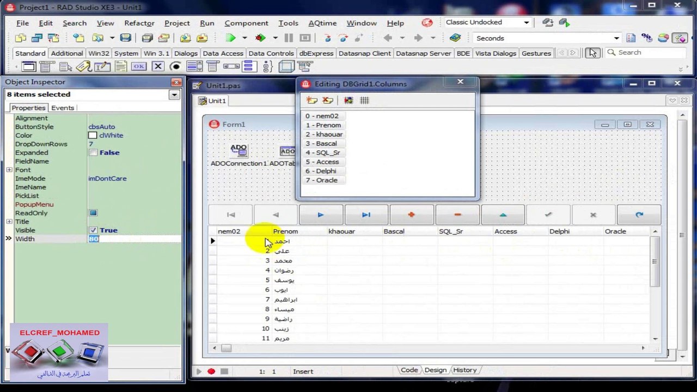Select '7 - Oracle' in the Columns list
697x392 pixels.
coord(325,180)
